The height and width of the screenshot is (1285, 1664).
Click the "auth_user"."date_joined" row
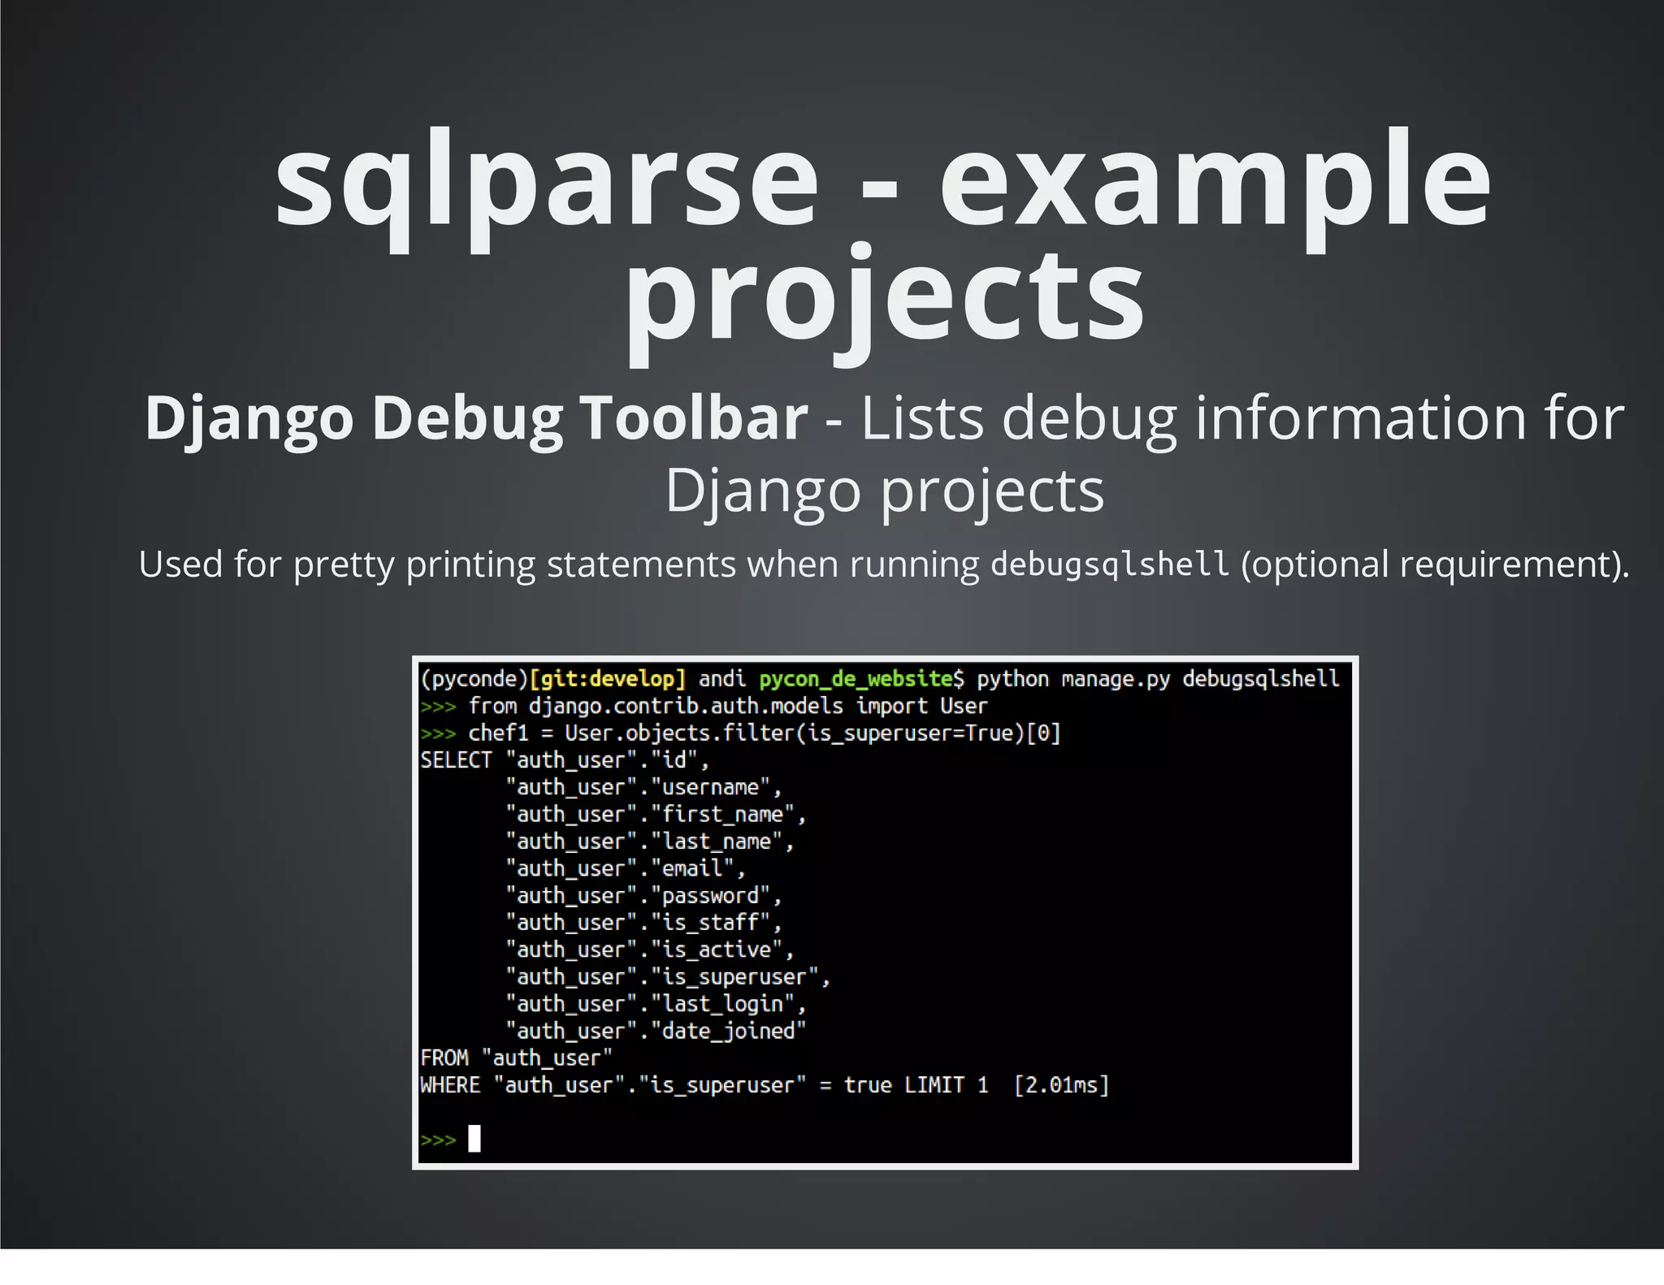pos(656,1031)
